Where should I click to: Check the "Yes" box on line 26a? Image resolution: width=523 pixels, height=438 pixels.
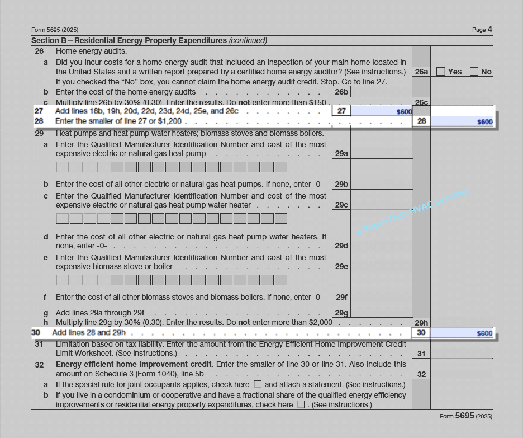click(x=441, y=72)
